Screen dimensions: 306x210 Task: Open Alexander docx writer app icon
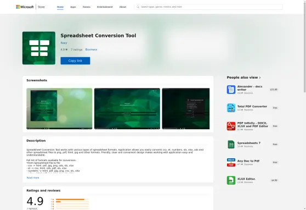pos(231,90)
